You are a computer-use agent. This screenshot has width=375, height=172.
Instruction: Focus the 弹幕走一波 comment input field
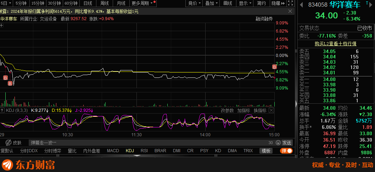pyautogui.click(x=149, y=143)
